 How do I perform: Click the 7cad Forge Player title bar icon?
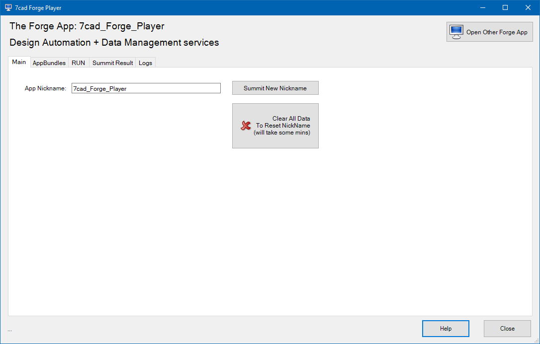tap(8, 7)
